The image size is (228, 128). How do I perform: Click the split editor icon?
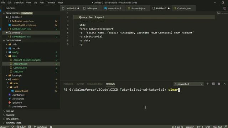(225, 8)
